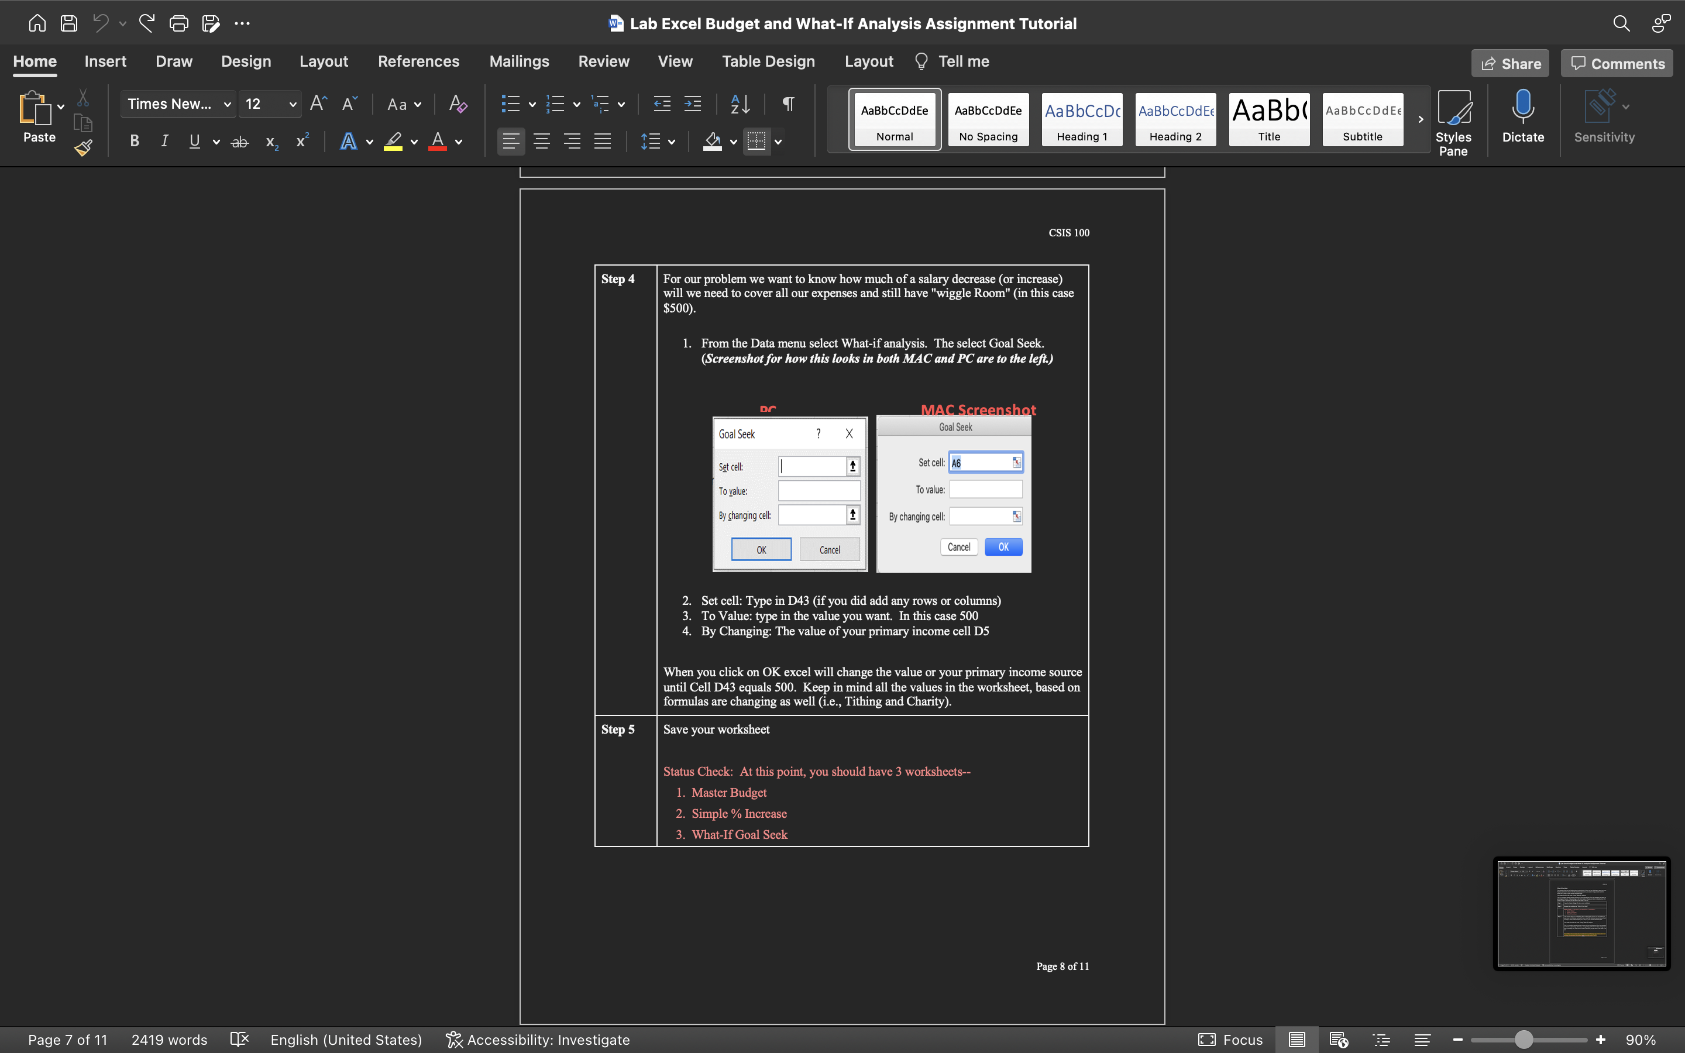Click the Strikethrough icon
The image size is (1685, 1053).
coord(239,142)
